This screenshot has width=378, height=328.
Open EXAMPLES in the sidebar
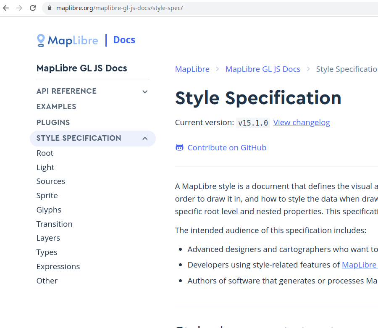tap(56, 107)
